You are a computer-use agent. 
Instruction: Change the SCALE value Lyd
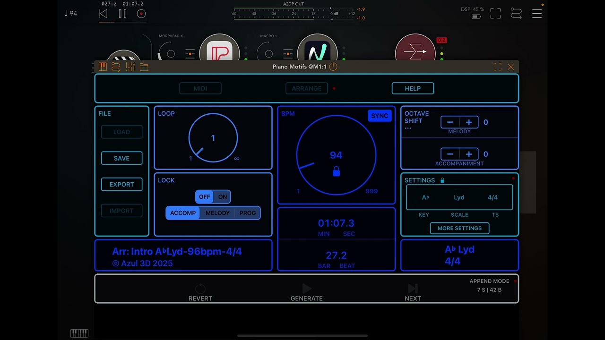459,197
